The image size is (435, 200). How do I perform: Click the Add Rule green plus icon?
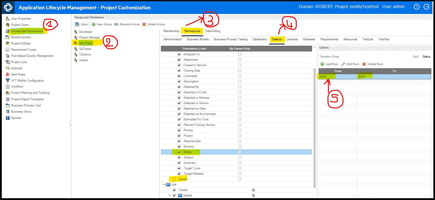pos(322,64)
